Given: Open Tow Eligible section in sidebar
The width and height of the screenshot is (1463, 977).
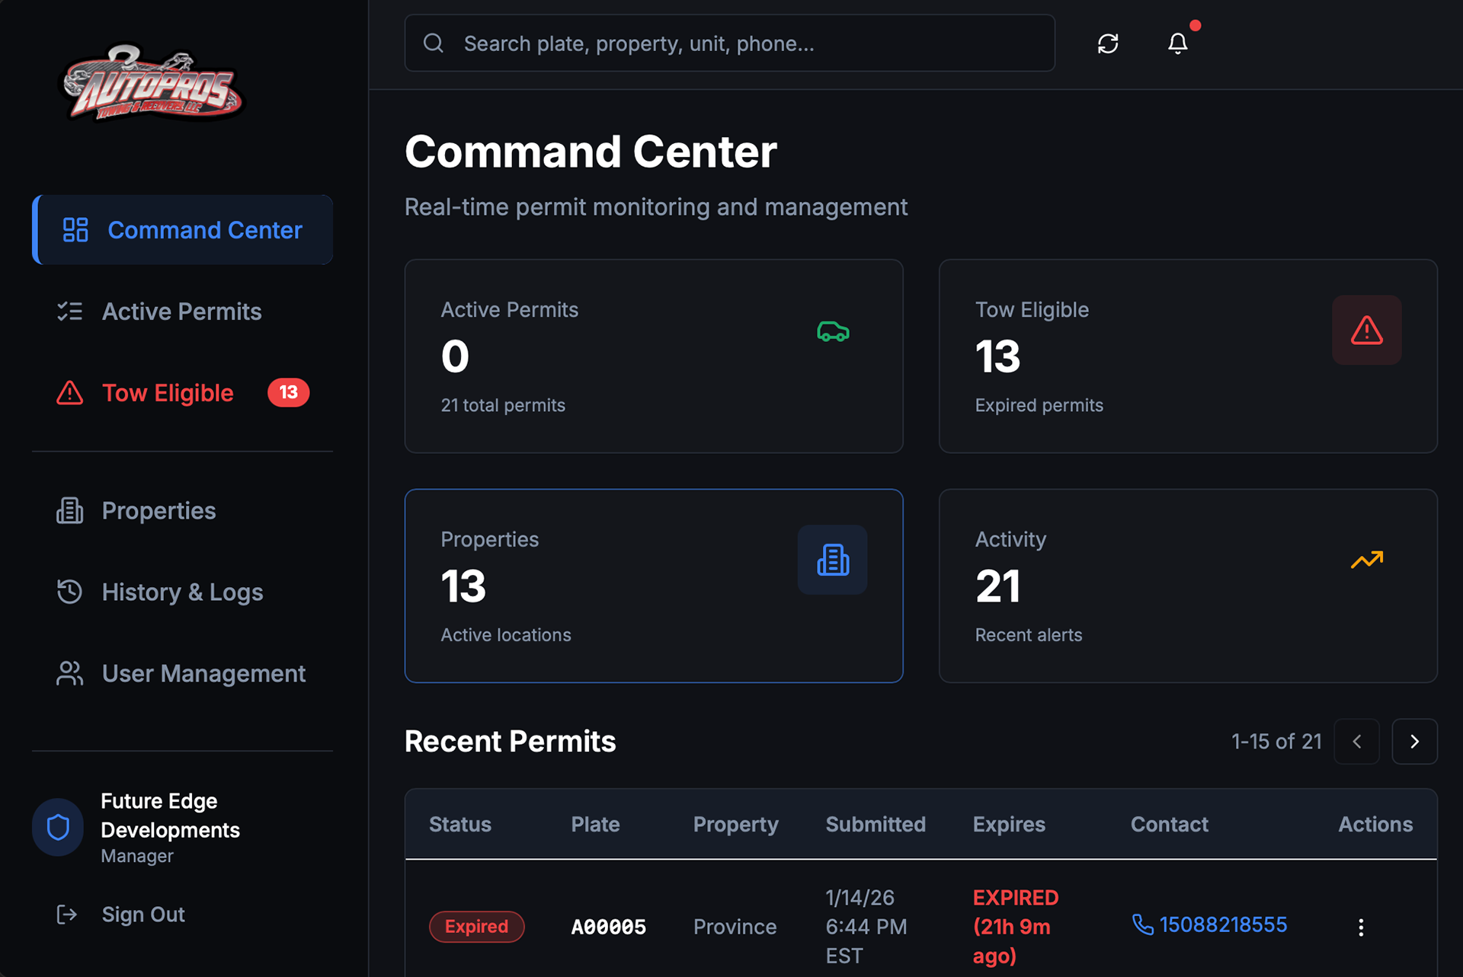Looking at the screenshot, I should (x=168, y=393).
